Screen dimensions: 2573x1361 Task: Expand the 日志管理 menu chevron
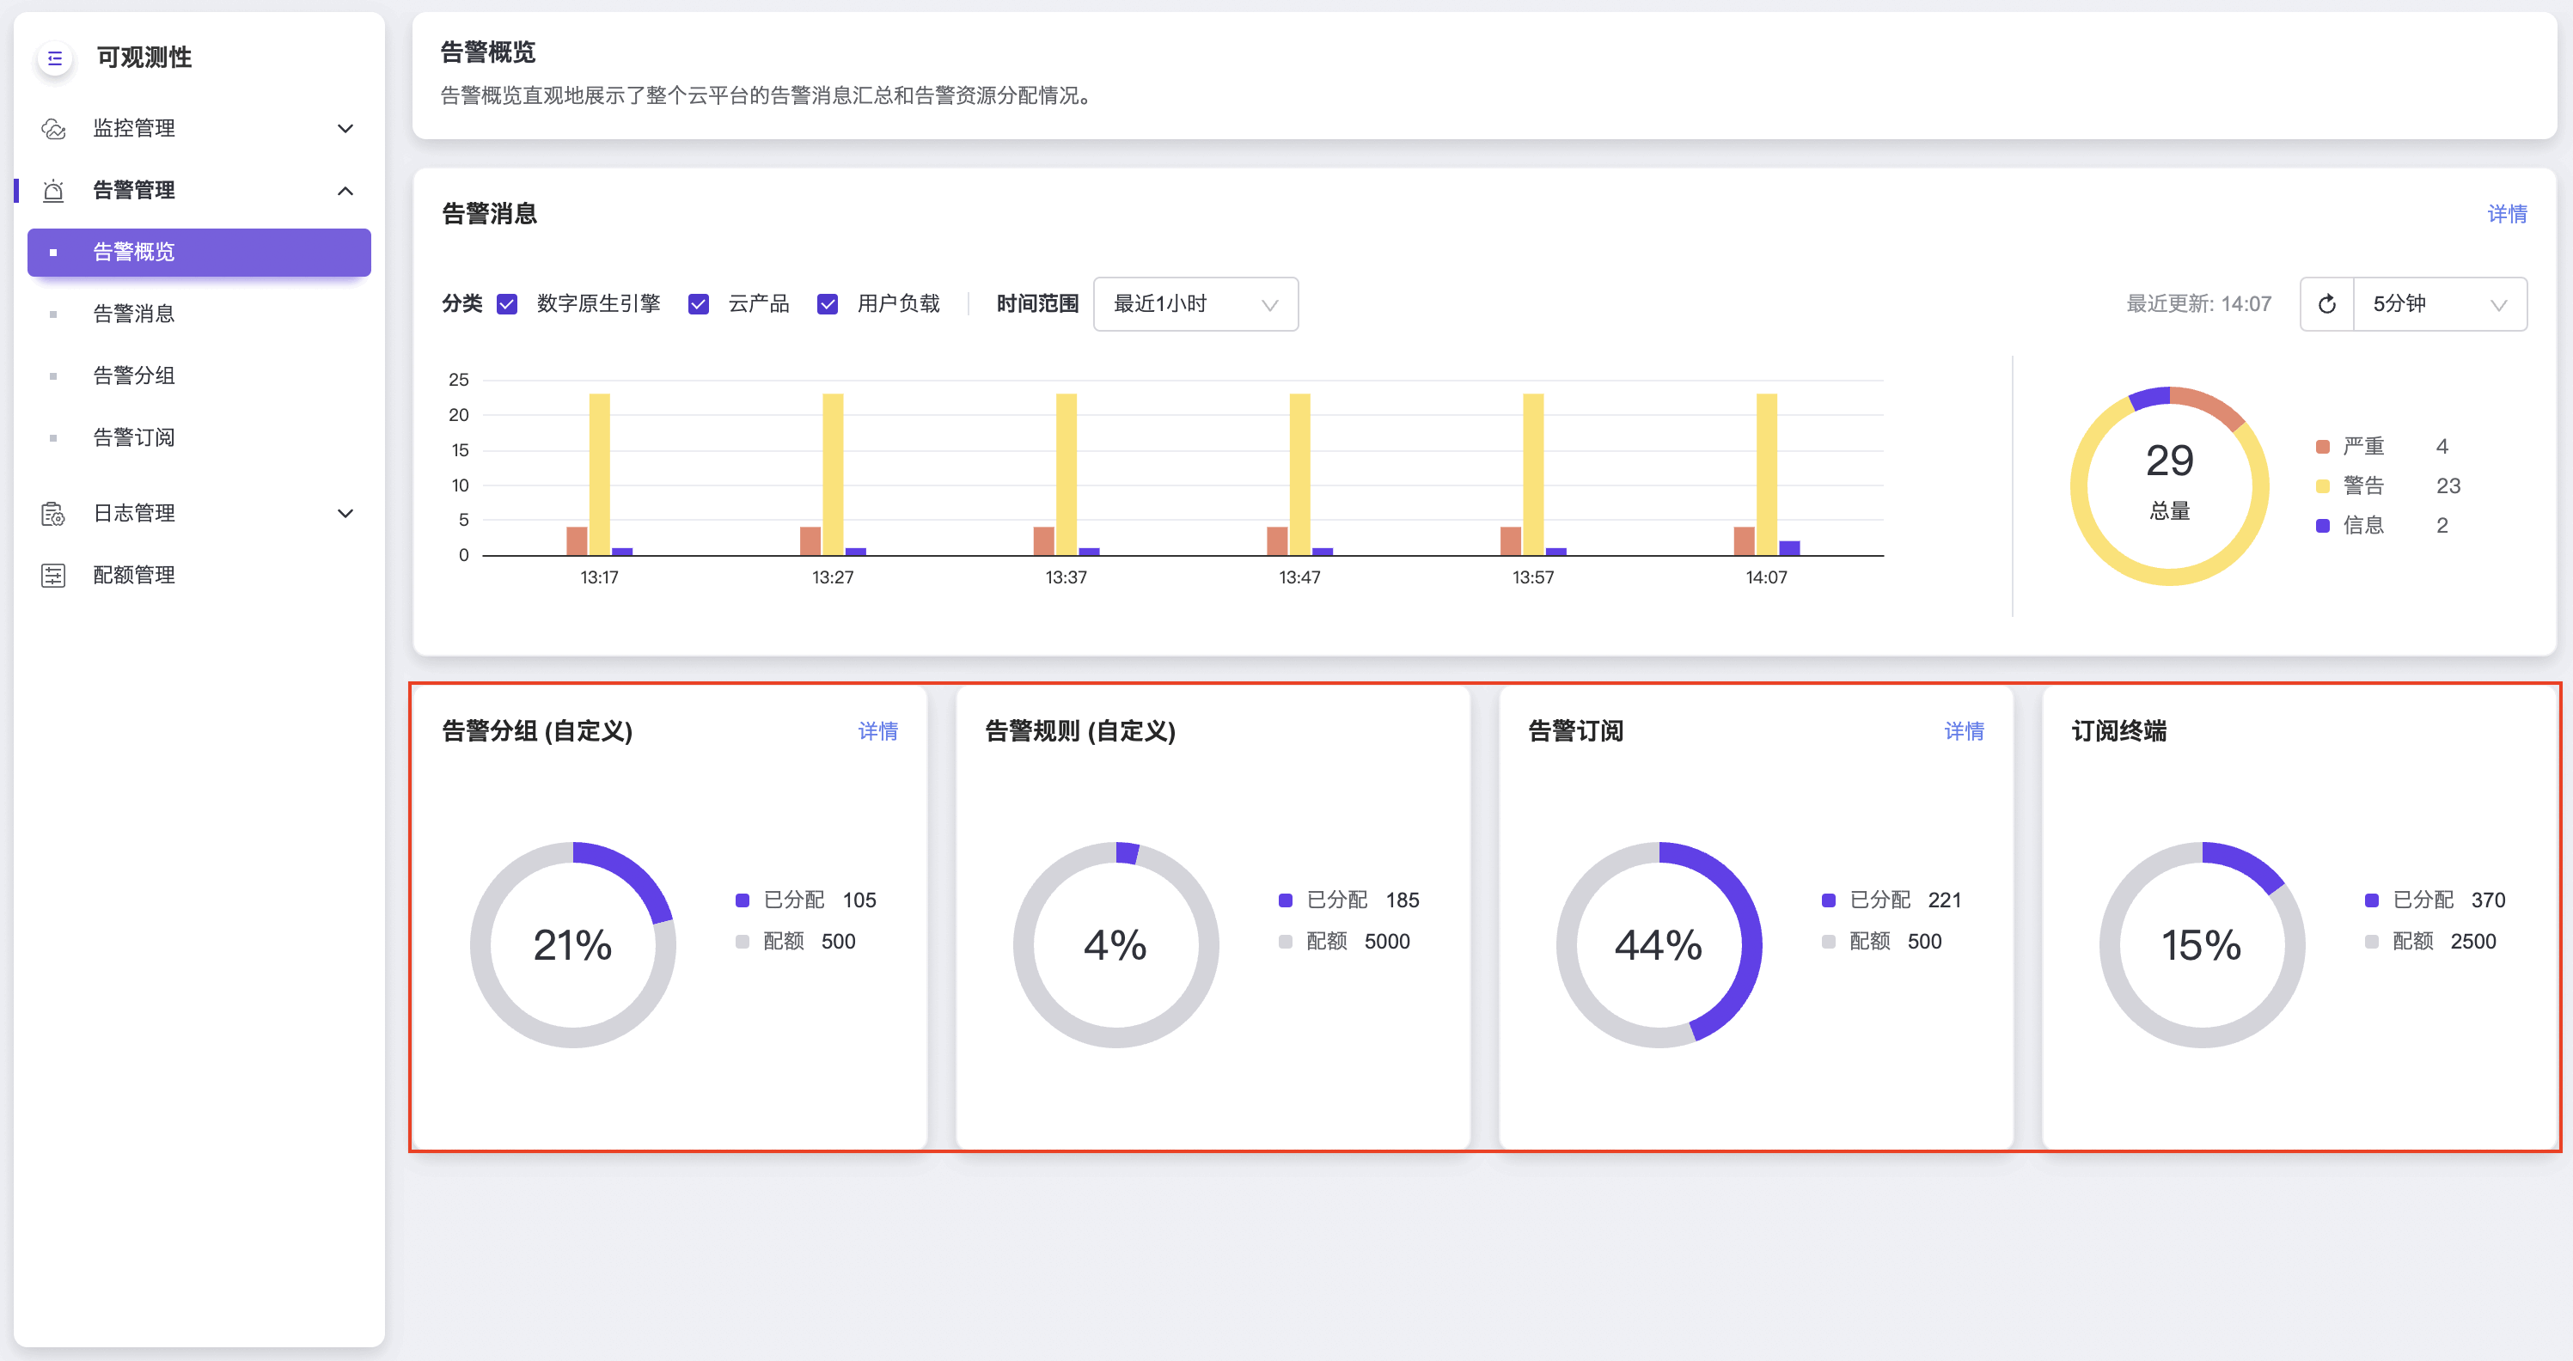[345, 515]
